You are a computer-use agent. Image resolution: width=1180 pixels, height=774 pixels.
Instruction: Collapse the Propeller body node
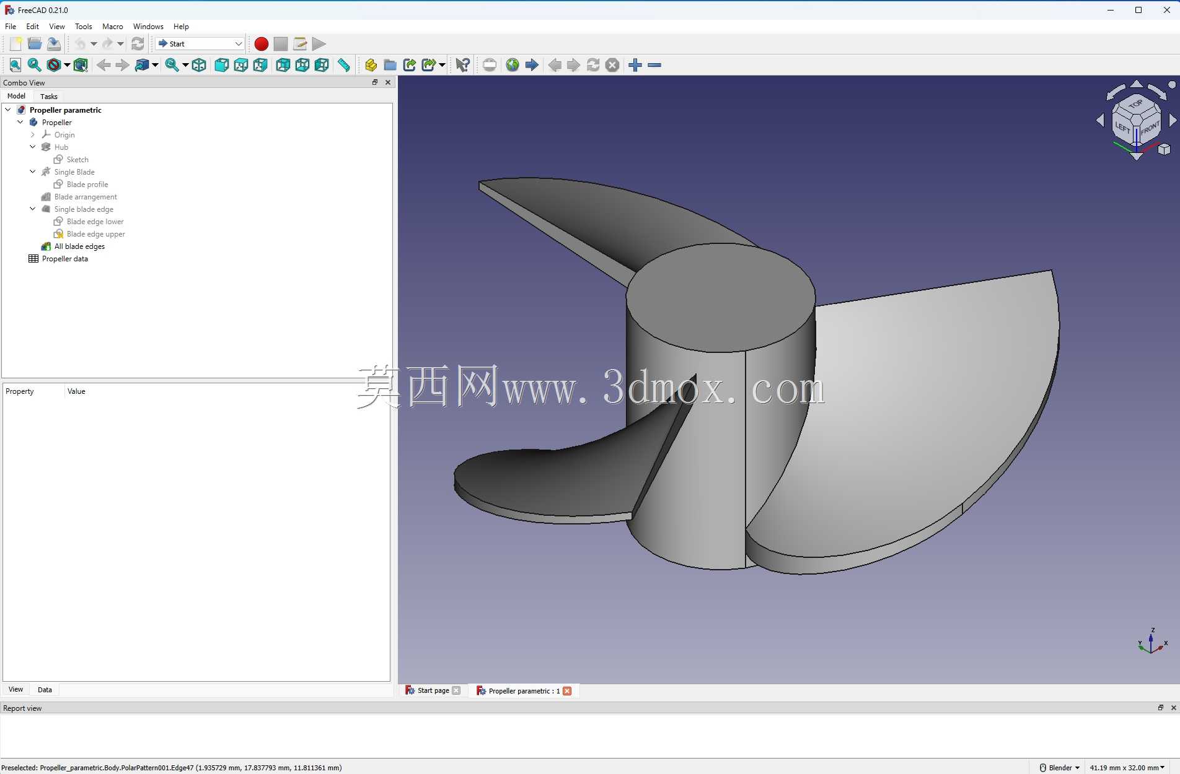point(20,123)
